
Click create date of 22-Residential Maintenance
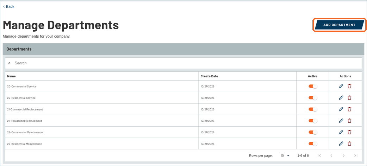click(x=207, y=143)
